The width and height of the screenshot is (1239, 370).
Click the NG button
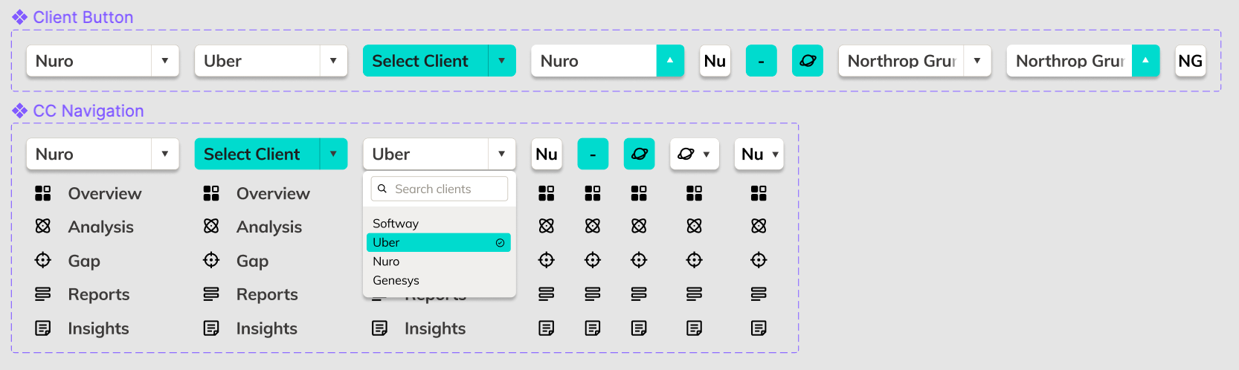[1191, 61]
